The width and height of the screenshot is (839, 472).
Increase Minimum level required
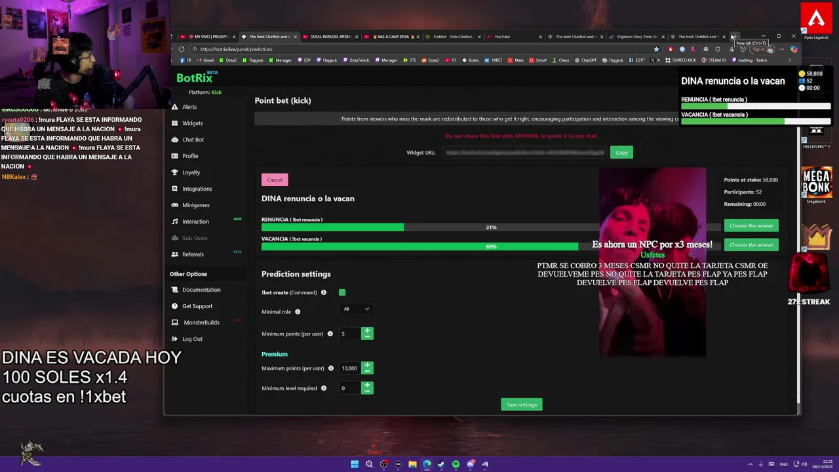367,385
